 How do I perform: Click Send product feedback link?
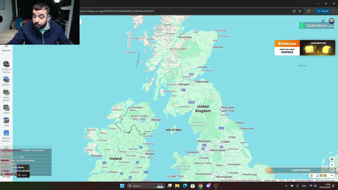click(304, 180)
